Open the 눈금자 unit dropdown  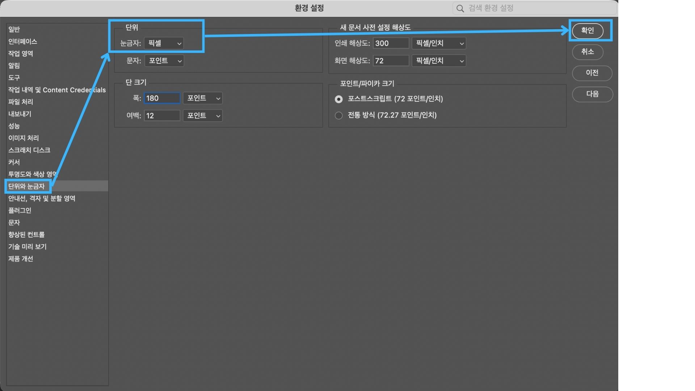[x=164, y=43]
